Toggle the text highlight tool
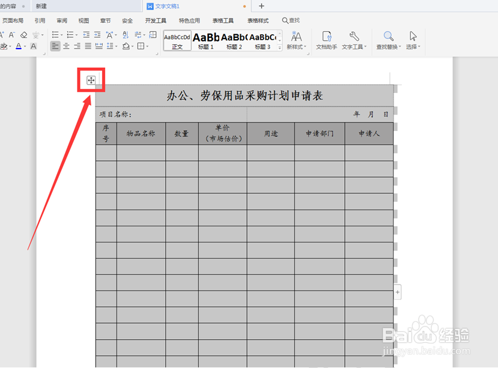Screen dimensions: 498x368 (5, 46)
